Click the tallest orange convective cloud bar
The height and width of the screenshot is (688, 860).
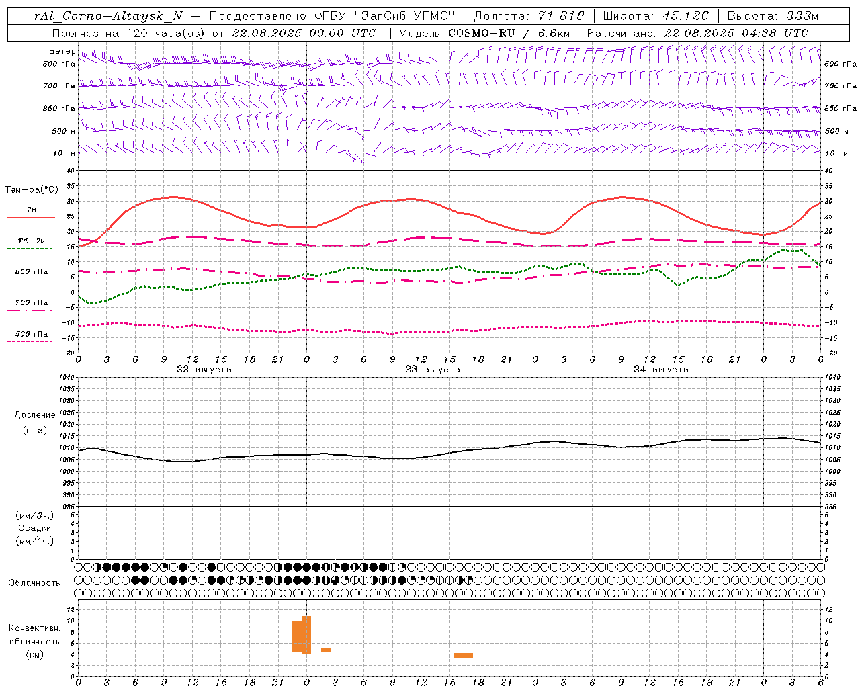click(306, 635)
